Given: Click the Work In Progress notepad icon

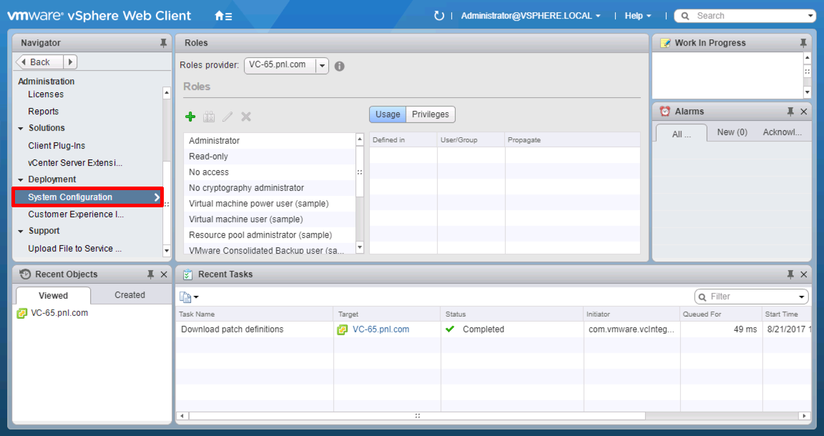Looking at the screenshot, I should (x=665, y=43).
